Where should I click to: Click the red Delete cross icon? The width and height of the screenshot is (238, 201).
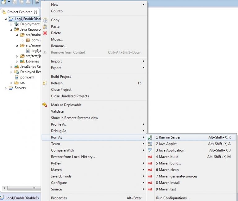click(x=45, y=33)
